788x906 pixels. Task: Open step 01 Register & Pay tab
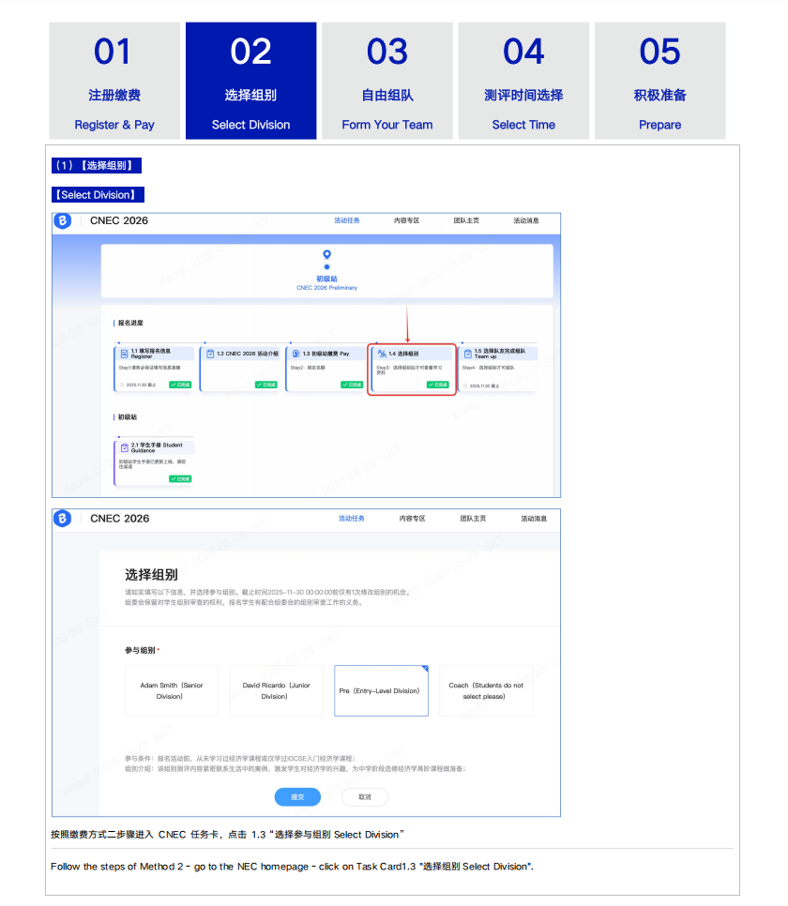[114, 82]
